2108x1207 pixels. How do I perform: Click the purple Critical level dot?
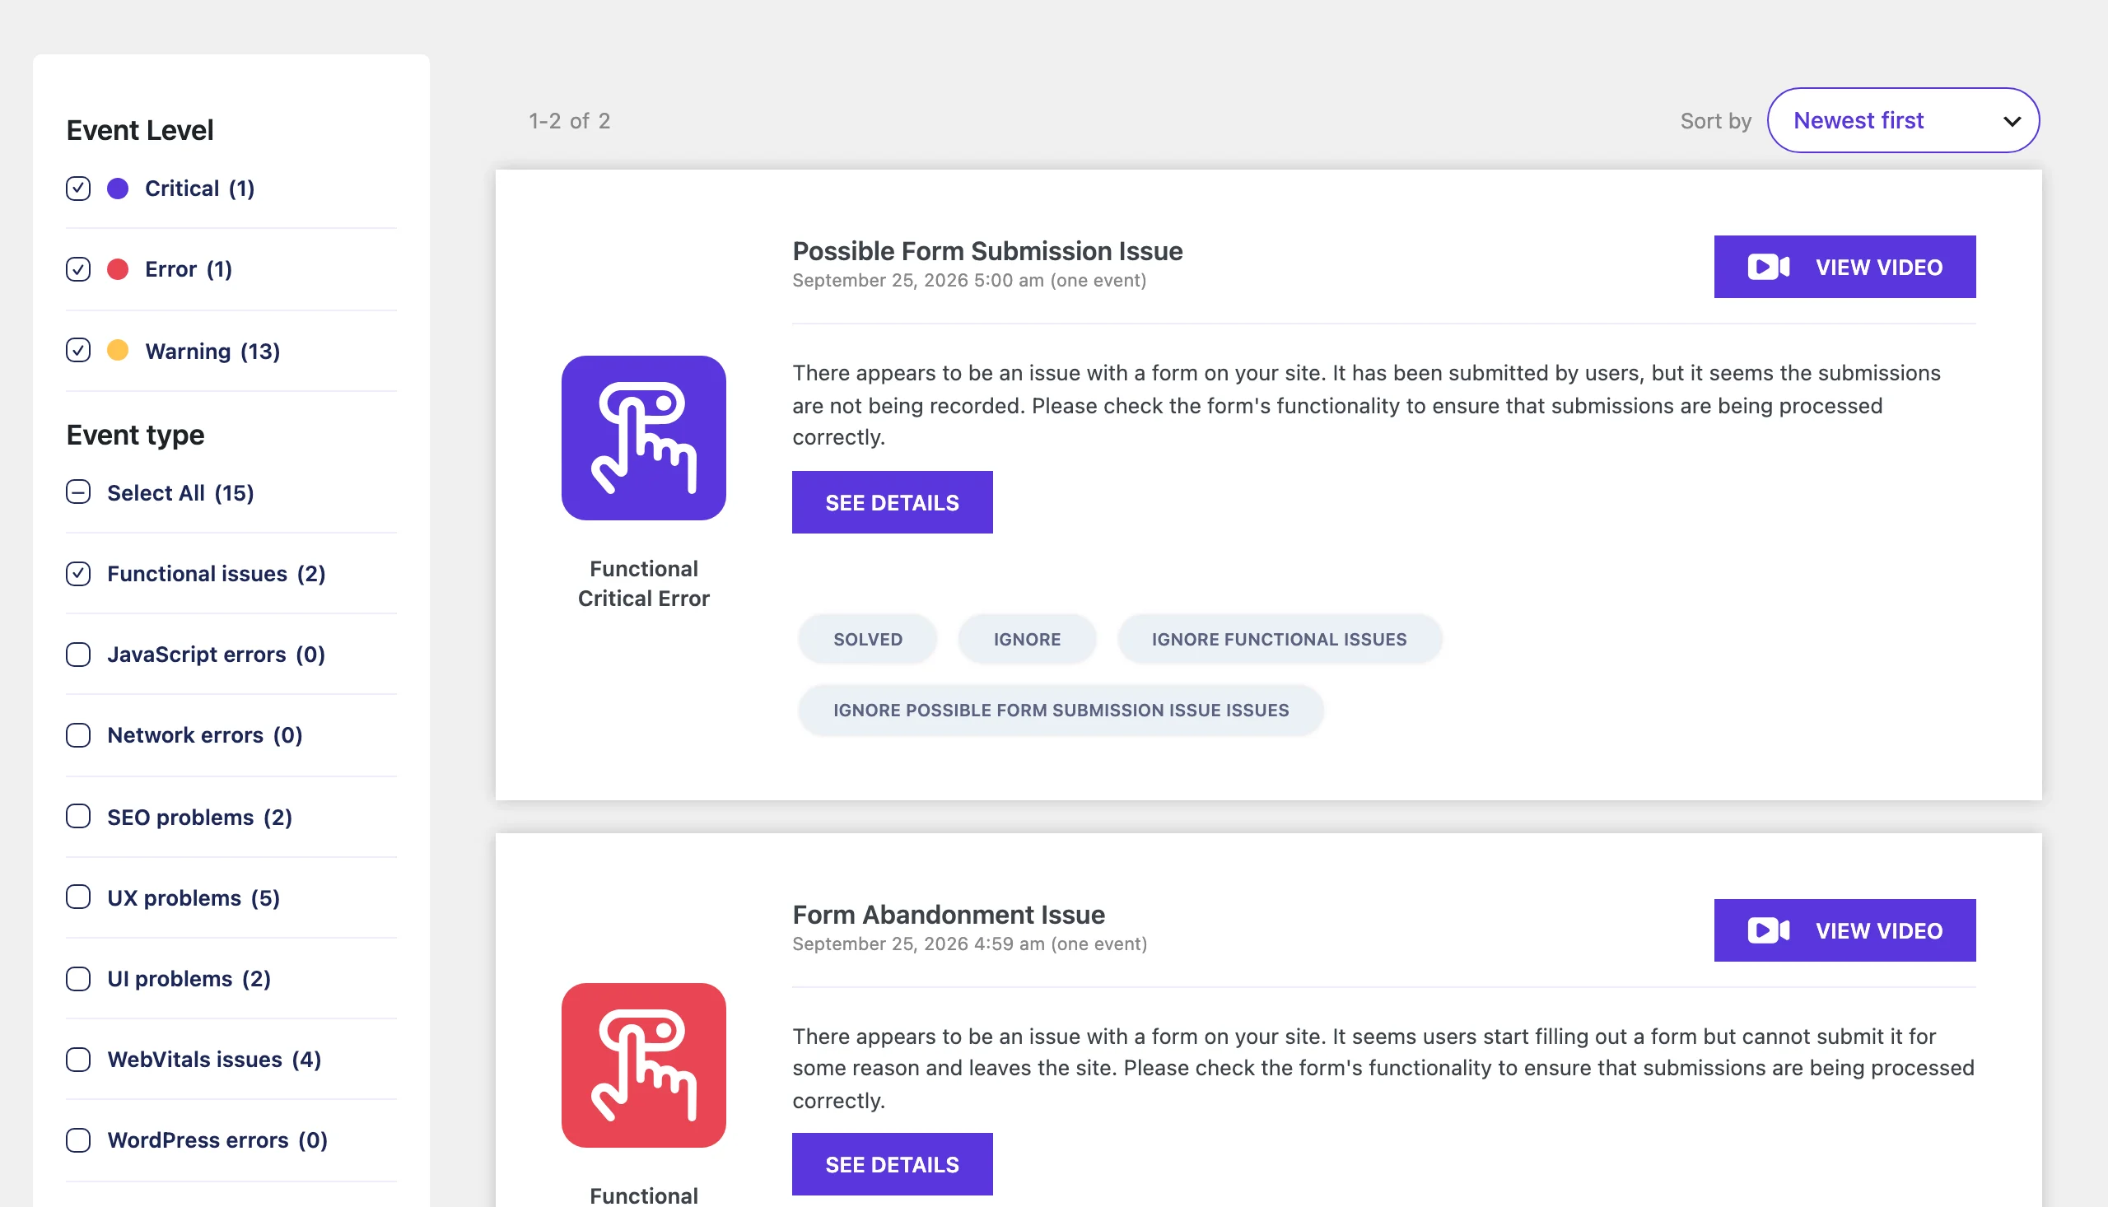point(118,189)
